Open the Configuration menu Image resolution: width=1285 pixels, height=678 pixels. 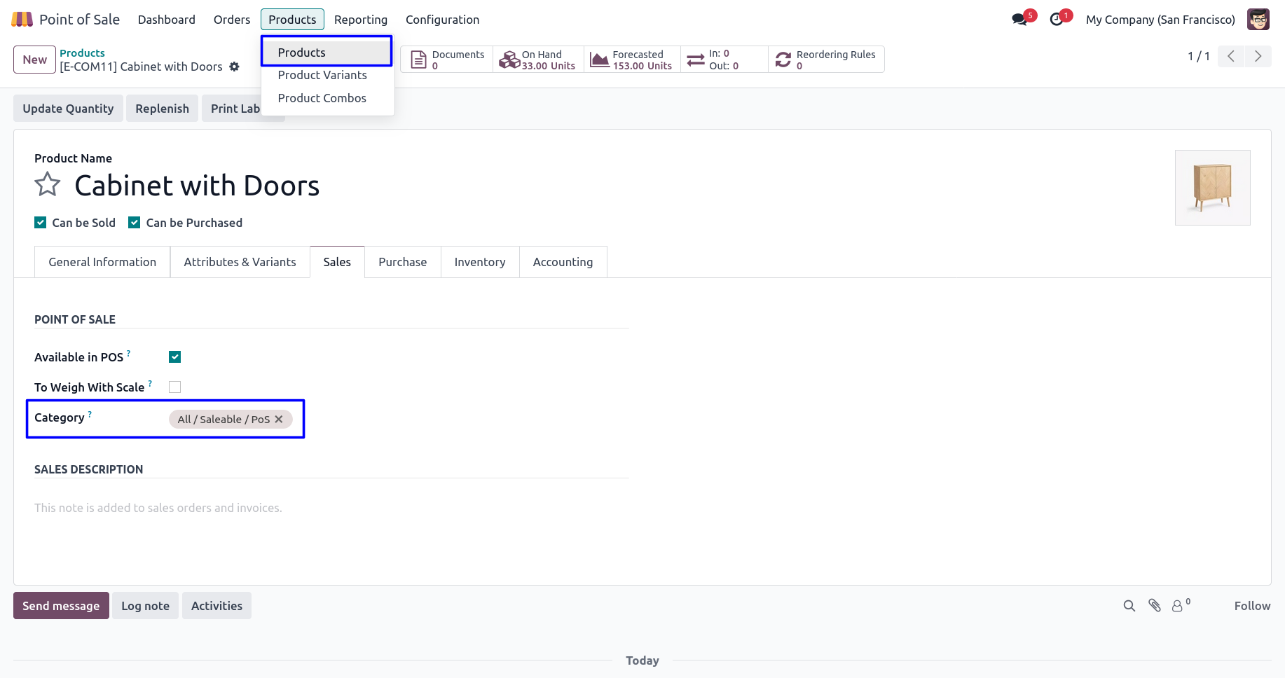442,20
